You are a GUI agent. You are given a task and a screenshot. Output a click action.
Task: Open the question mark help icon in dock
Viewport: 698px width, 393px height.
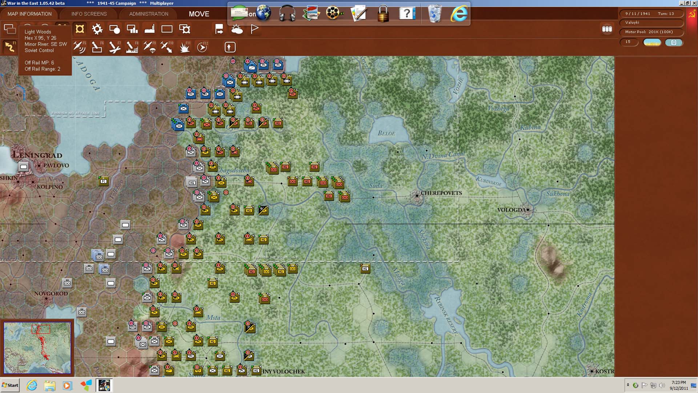407,13
